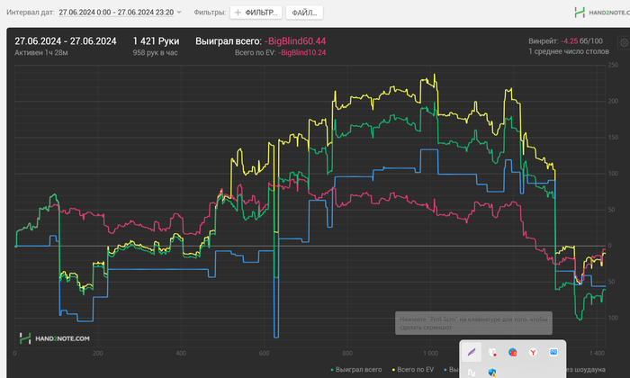
Task: Click 'Активен 1ч 28м' text
Action: (x=41, y=52)
